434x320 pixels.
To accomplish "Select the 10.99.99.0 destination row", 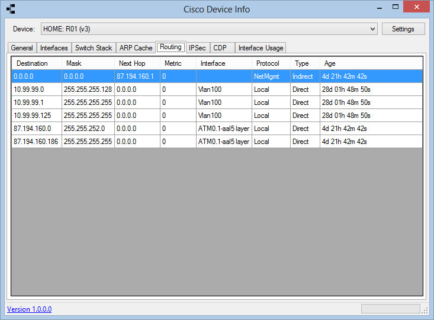I will point(37,89).
